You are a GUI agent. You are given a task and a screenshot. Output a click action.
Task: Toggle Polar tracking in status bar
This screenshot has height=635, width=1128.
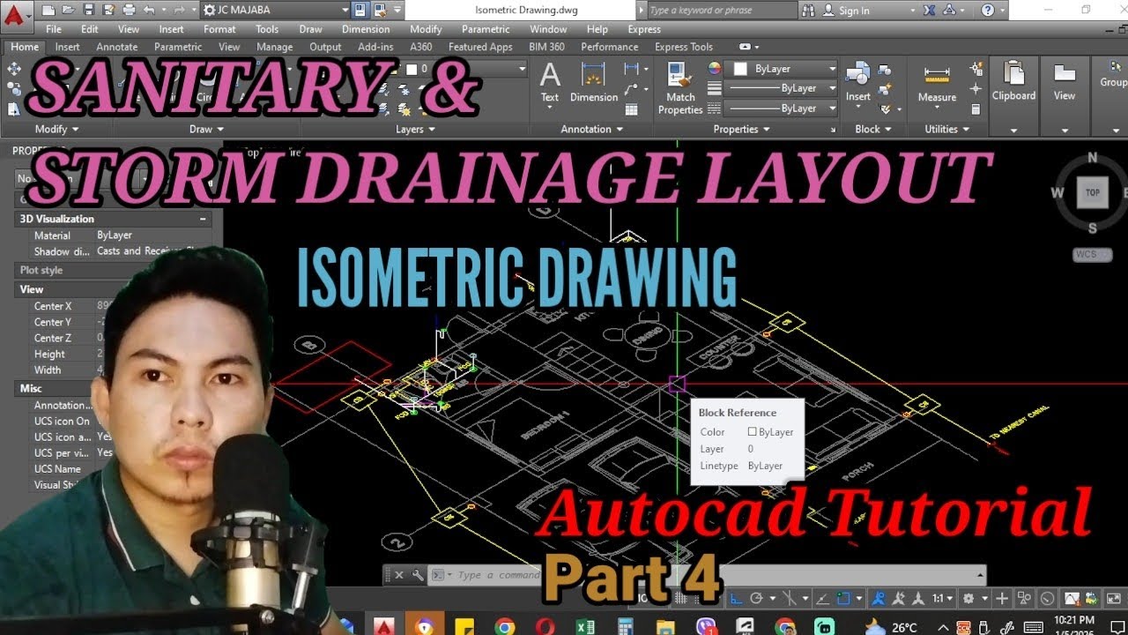coord(756,599)
